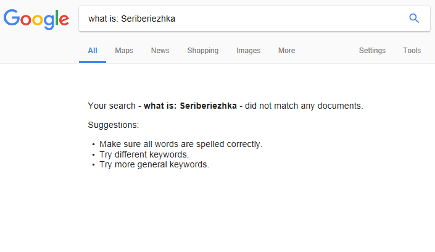Click the "Your search" text in the message

click(111, 106)
